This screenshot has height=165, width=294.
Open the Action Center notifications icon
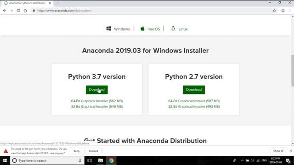[x=288, y=160]
